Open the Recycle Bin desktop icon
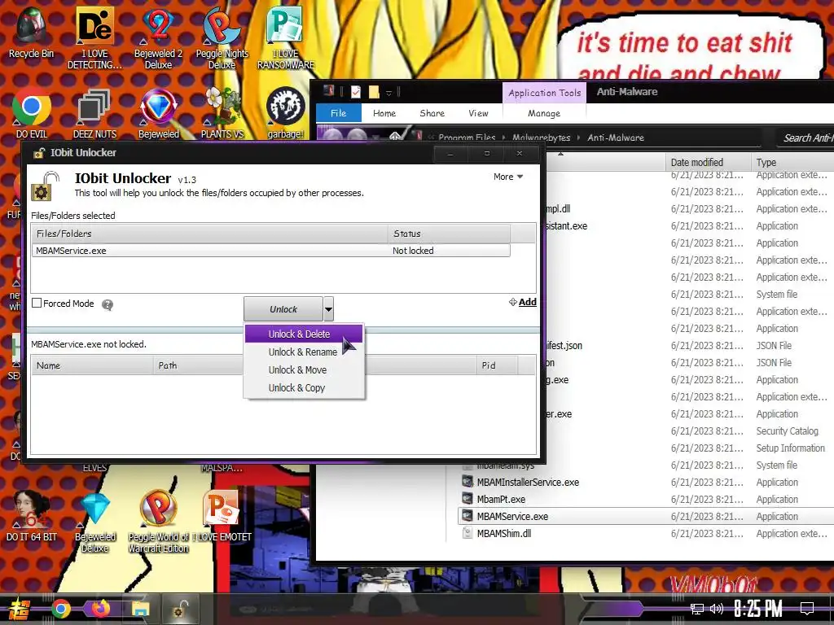 32,32
